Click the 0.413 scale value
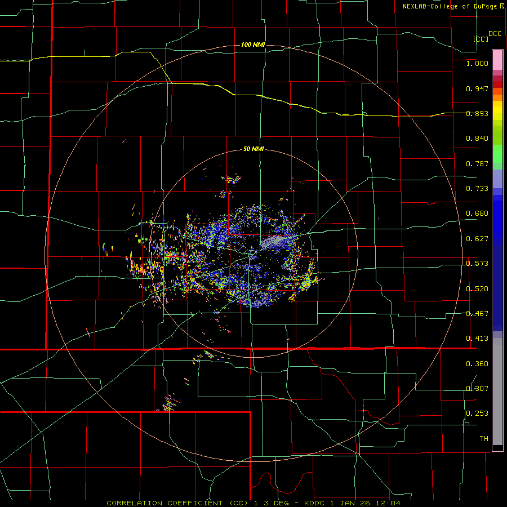Viewport: 507px width, 507px height. coord(477,339)
